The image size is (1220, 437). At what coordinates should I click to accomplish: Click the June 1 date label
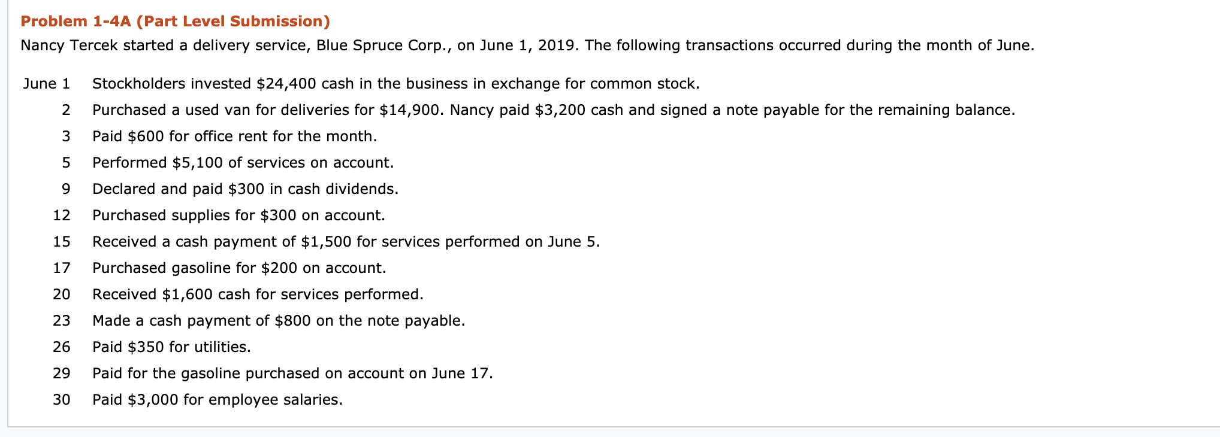(47, 84)
